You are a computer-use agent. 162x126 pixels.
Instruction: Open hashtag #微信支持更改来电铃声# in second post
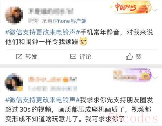43,100
